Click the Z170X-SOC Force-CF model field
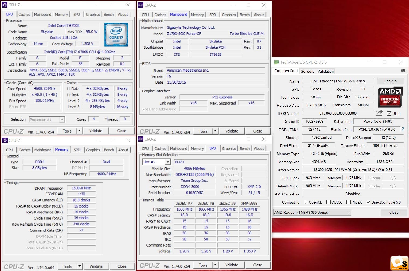409x271 pixels. [x=197, y=34]
